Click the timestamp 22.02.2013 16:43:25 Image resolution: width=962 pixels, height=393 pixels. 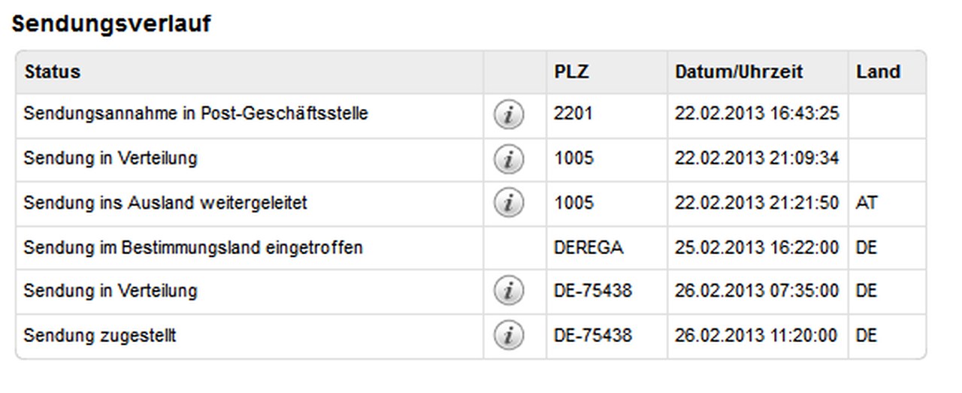757,114
